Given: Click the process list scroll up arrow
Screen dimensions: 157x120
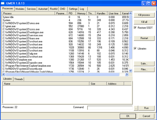Looking at the screenshot, I should point(131,13).
